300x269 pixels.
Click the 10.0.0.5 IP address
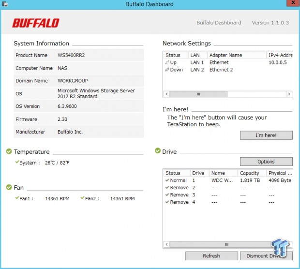(x=278, y=62)
